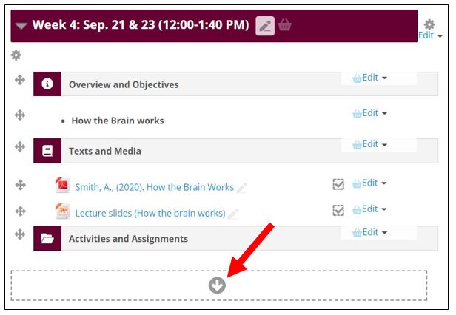Toggle completion checkbox for Smith, A. (2020) reading
Screen dimensions: 456x315
[338, 184]
